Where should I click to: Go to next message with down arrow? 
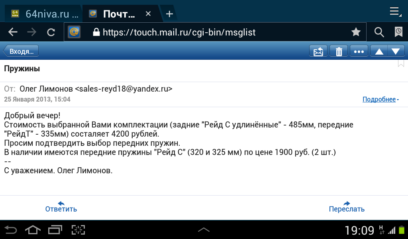click(396, 52)
